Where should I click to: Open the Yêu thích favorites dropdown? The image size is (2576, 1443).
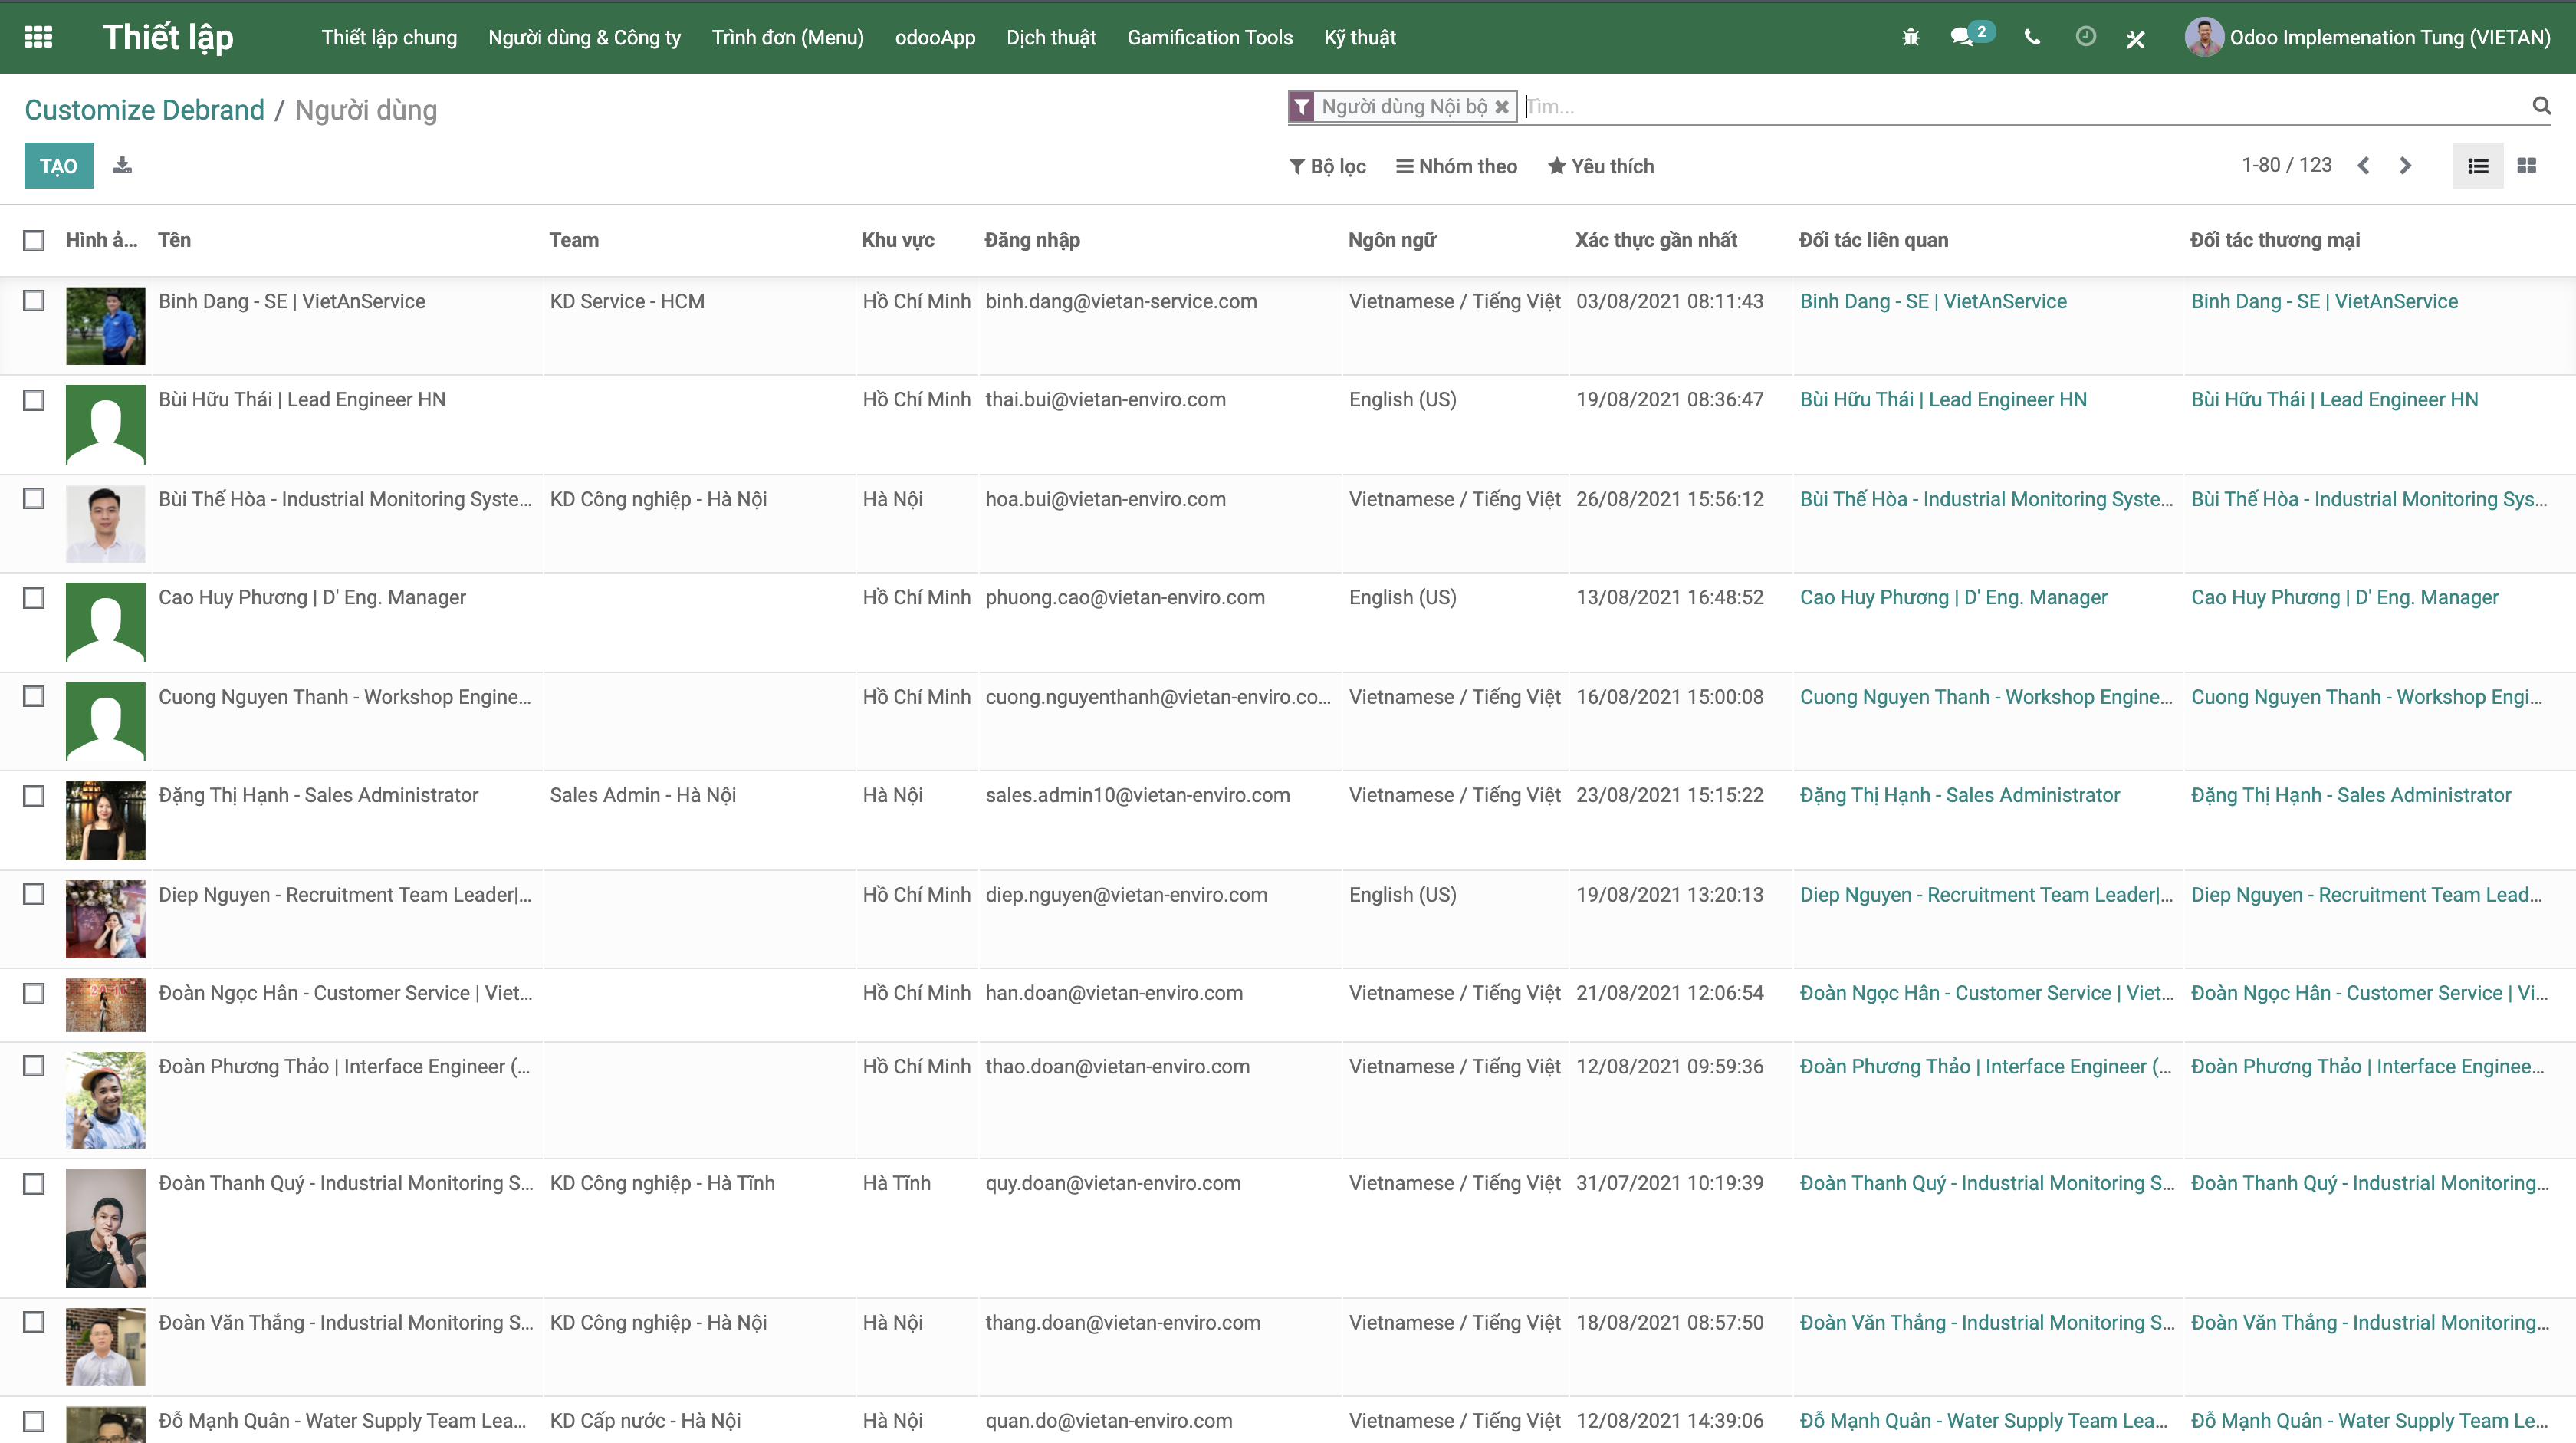1600,166
